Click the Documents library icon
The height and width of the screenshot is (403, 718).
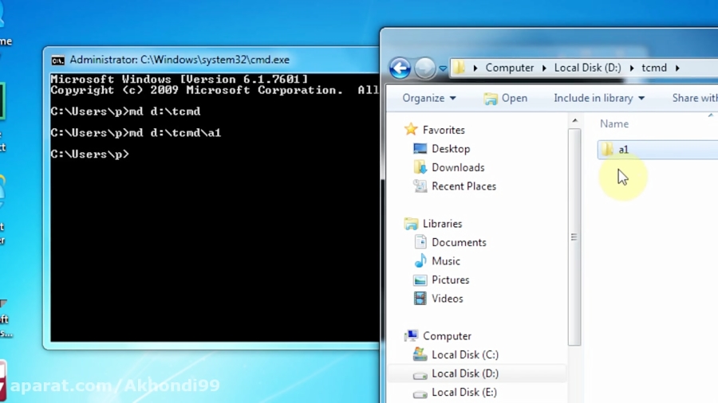point(420,241)
